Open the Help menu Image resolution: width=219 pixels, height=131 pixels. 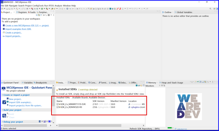[74, 5]
